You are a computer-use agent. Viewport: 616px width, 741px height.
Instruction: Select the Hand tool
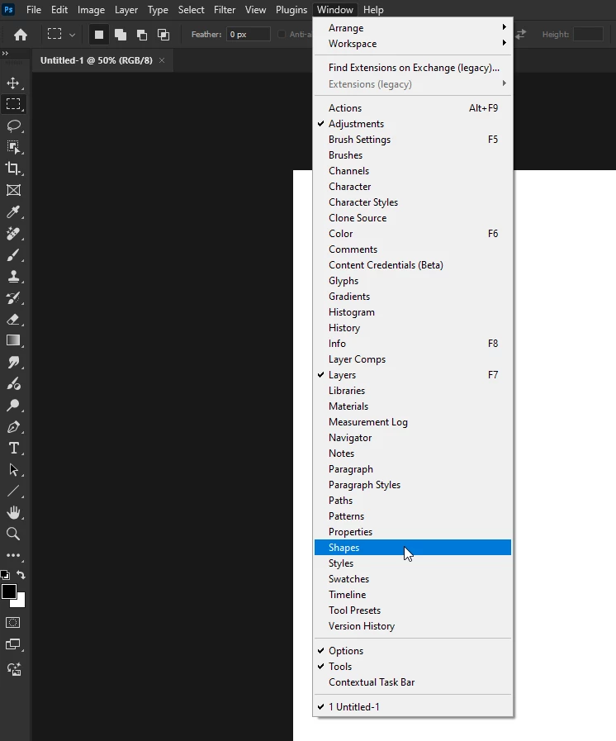click(13, 513)
